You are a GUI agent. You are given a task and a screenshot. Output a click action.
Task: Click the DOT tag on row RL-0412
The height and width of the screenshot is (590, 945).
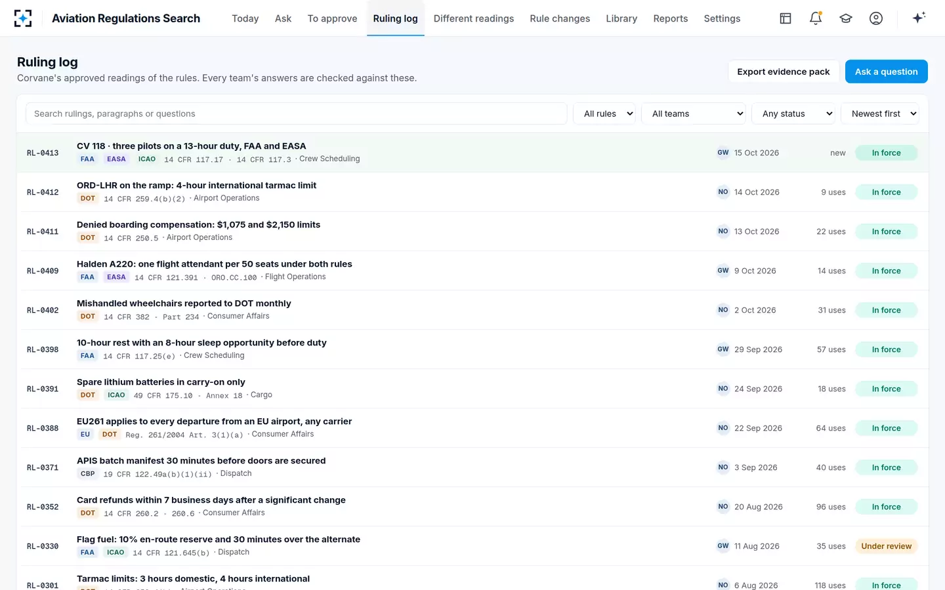pos(88,199)
